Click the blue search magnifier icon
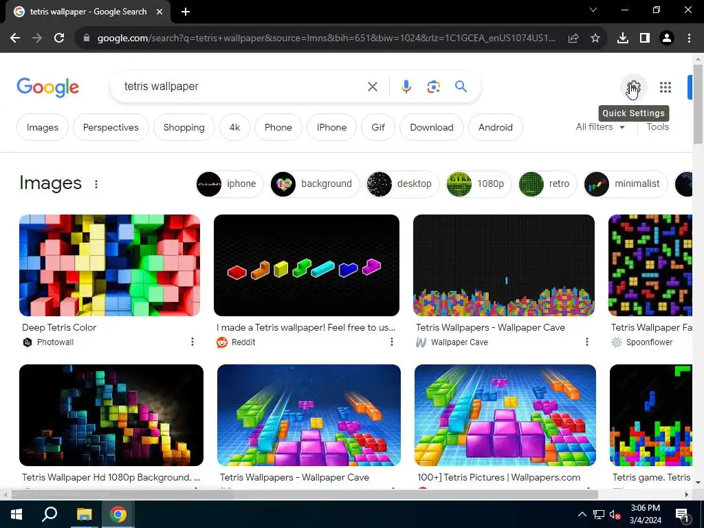This screenshot has height=528, width=704. point(461,86)
